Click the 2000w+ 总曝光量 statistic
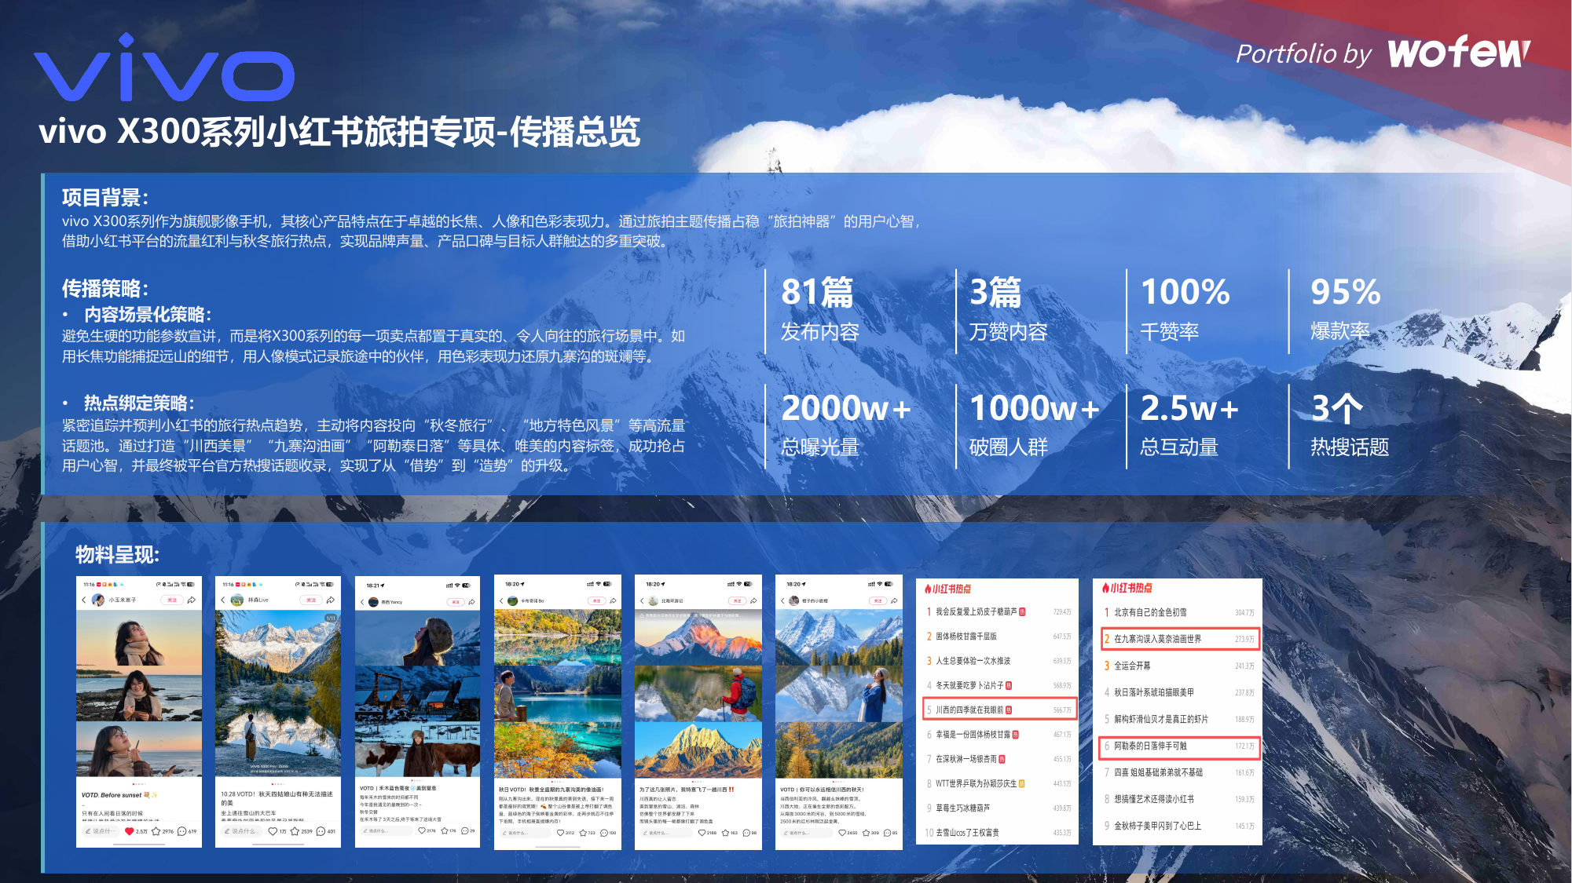 coord(846,425)
